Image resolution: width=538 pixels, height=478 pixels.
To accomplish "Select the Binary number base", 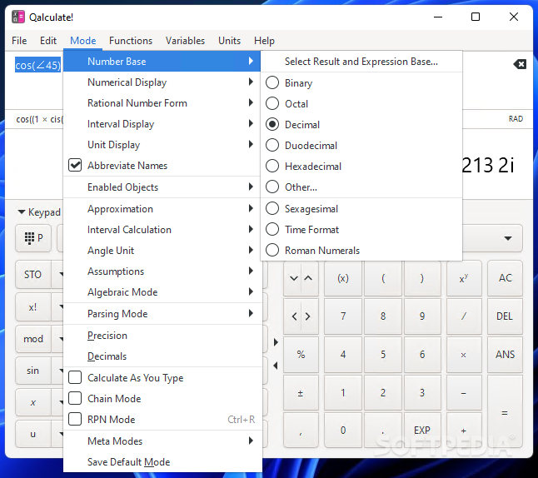I will 361,83.
